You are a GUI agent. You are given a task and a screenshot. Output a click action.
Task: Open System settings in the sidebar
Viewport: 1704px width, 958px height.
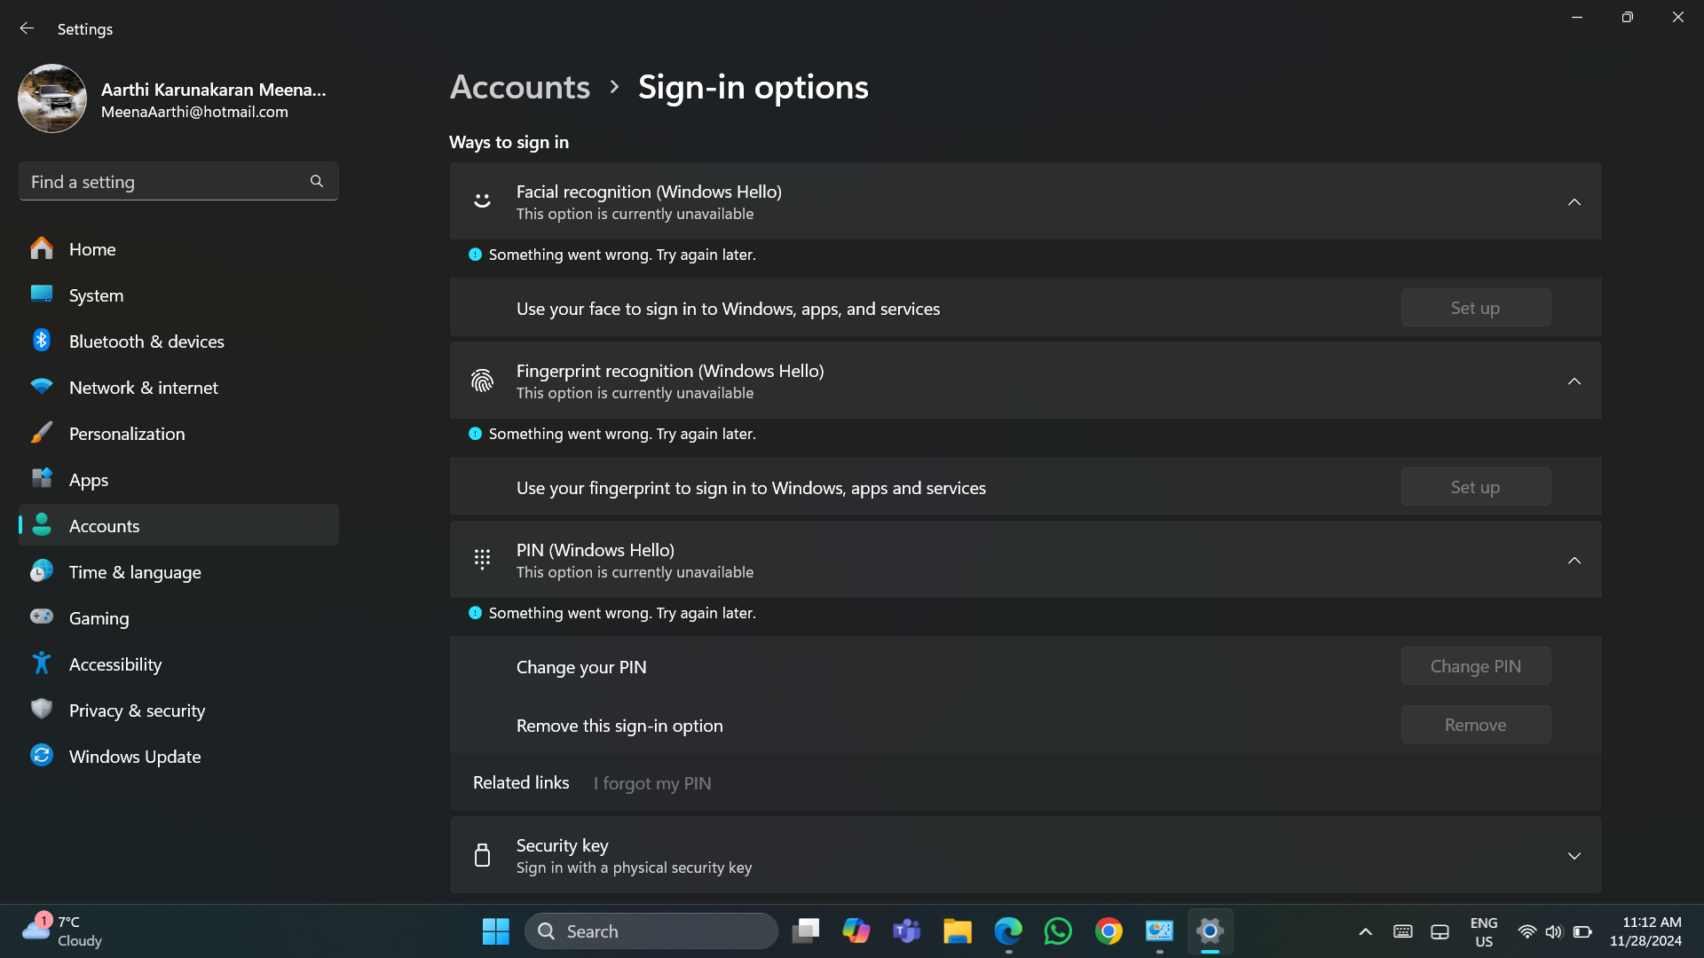click(x=178, y=295)
